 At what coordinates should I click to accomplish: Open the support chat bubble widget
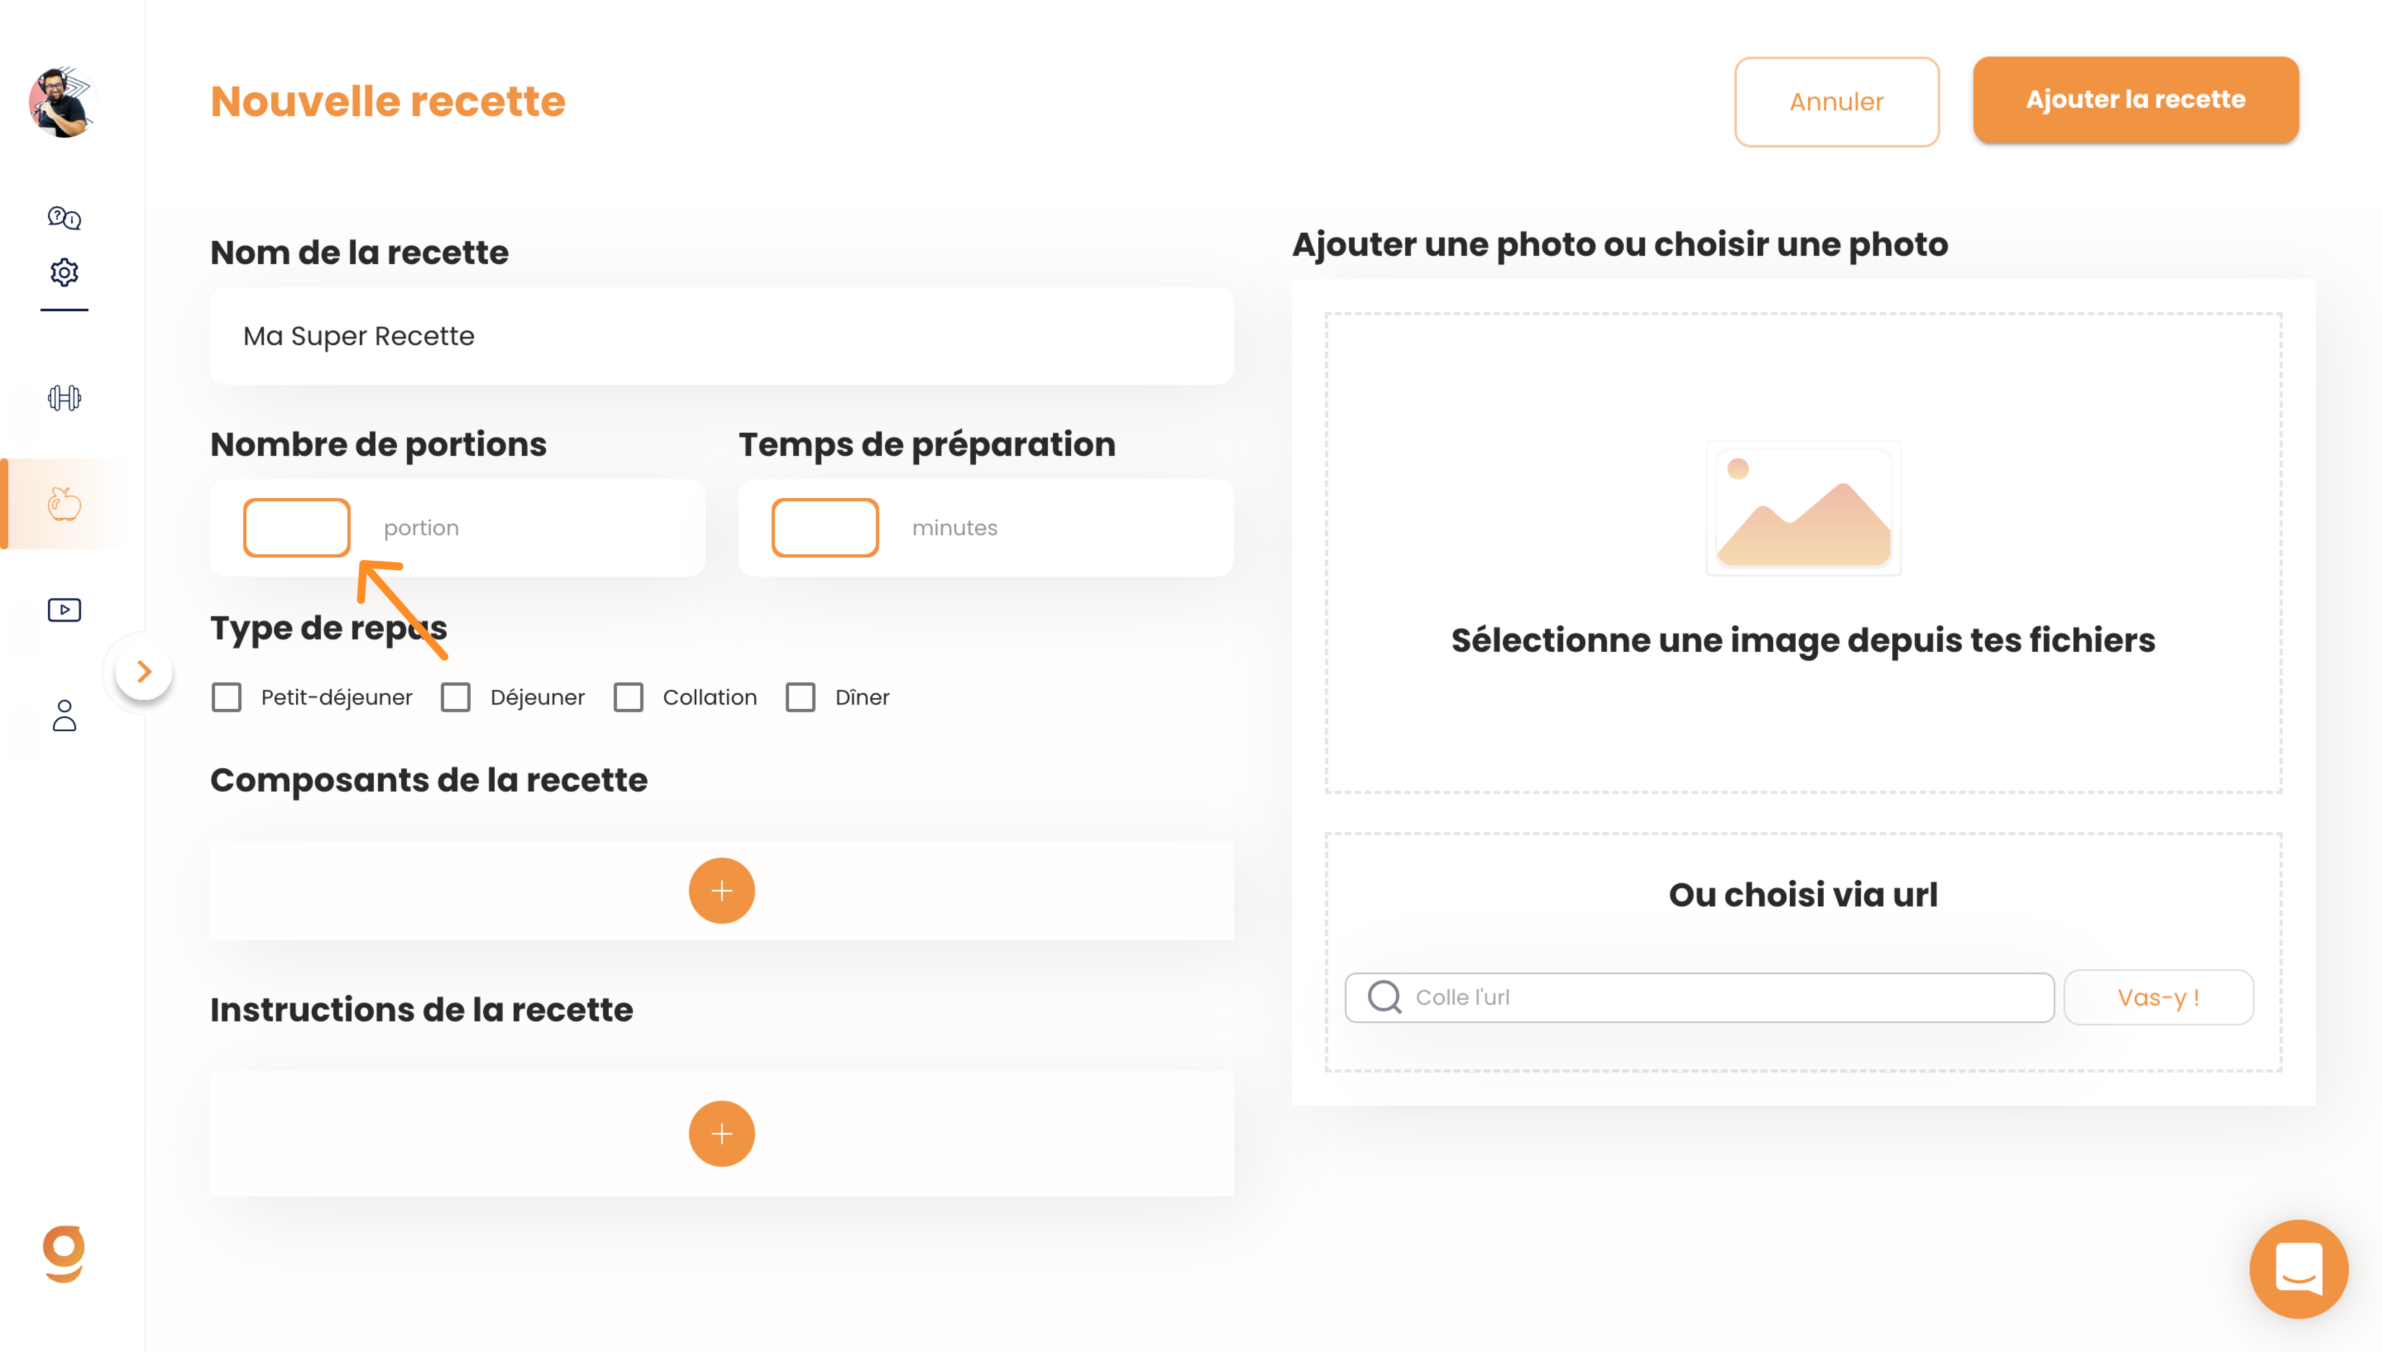click(x=2298, y=1268)
